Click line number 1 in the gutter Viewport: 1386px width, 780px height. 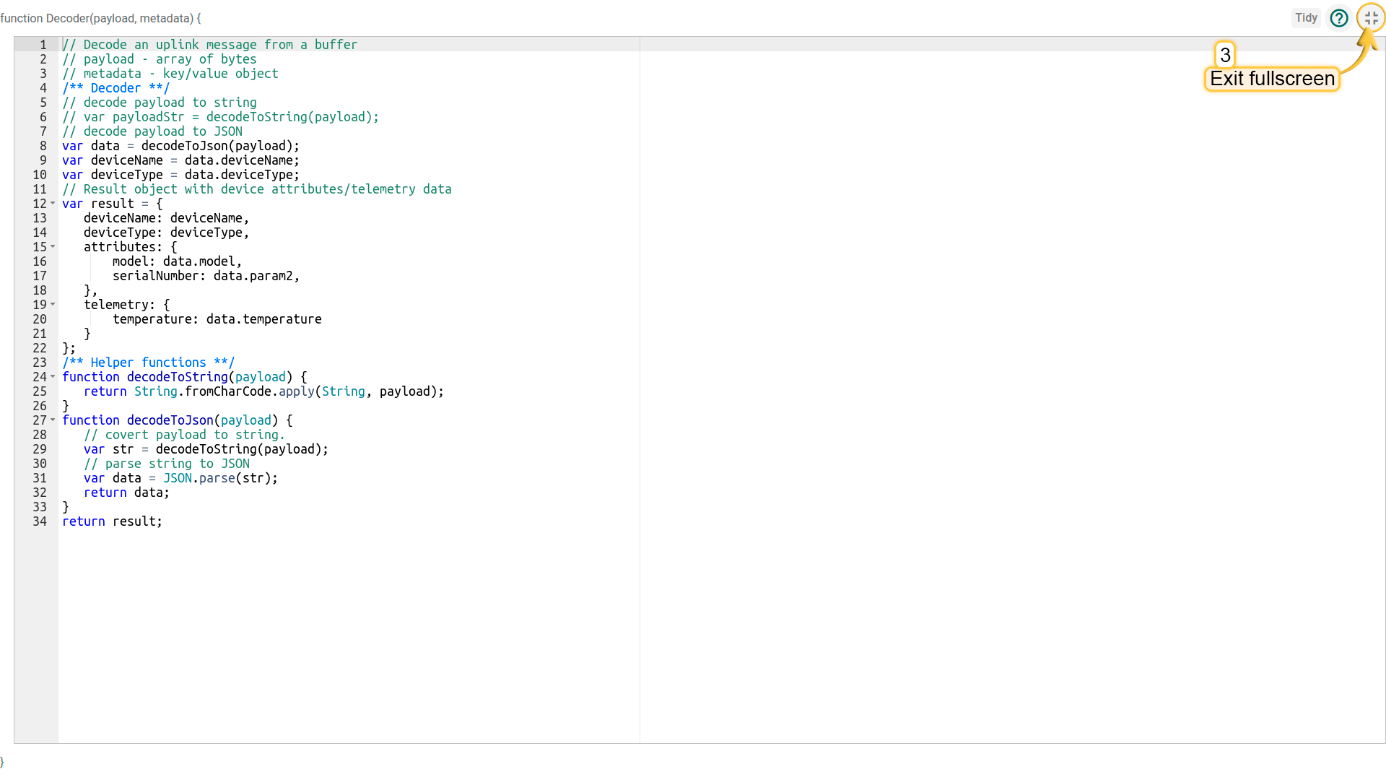tap(43, 45)
